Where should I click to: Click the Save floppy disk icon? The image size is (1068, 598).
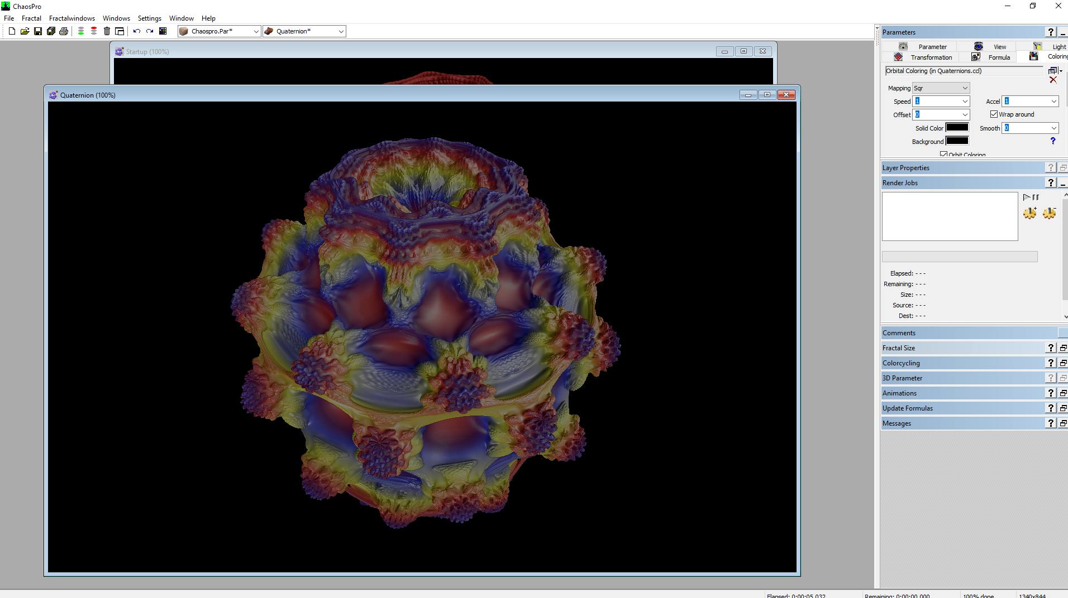coord(38,31)
